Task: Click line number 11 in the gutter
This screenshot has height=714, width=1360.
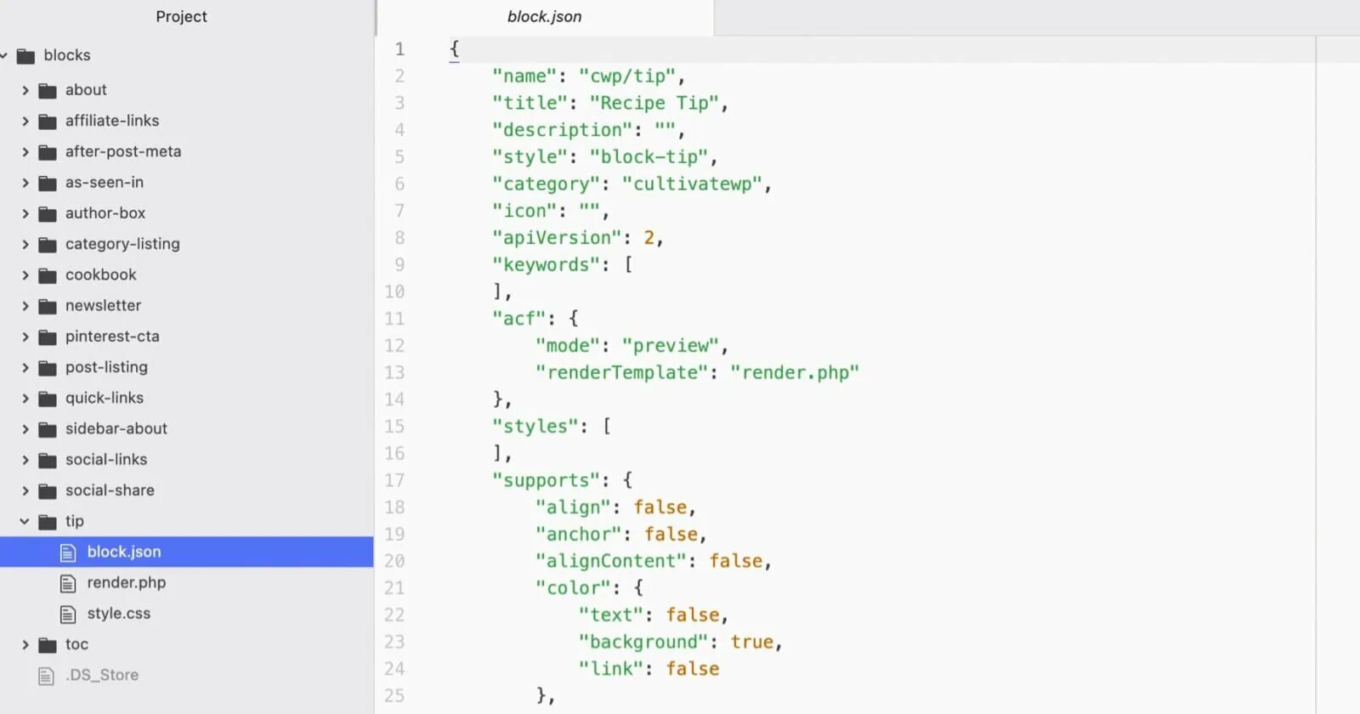Action: click(x=394, y=319)
